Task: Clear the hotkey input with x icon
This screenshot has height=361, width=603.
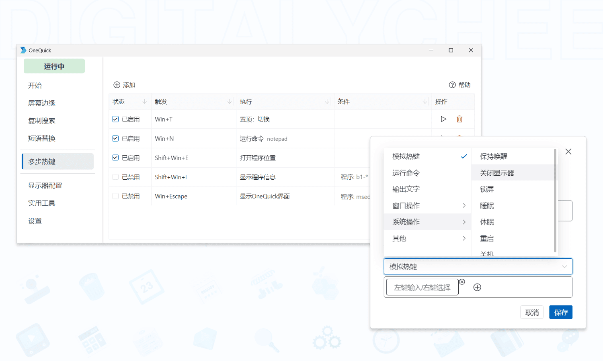Action: pyautogui.click(x=462, y=282)
